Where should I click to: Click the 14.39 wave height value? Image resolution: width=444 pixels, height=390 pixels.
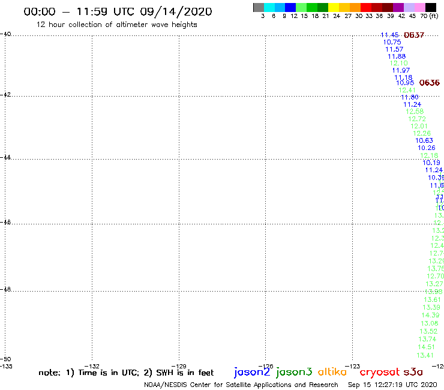click(x=430, y=315)
